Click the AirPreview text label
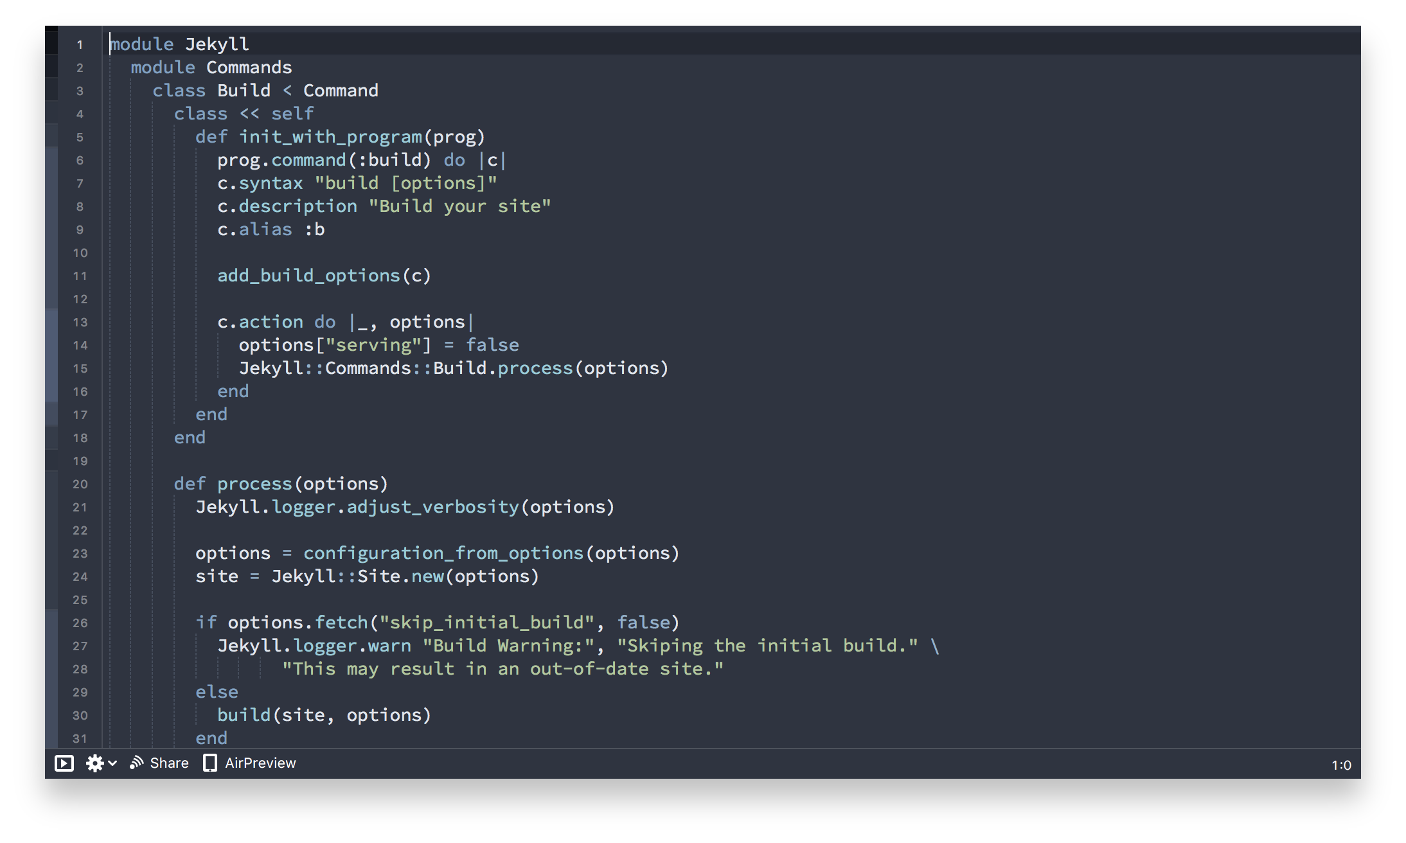The height and width of the screenshot is (843, 1406). click(260, 763)
